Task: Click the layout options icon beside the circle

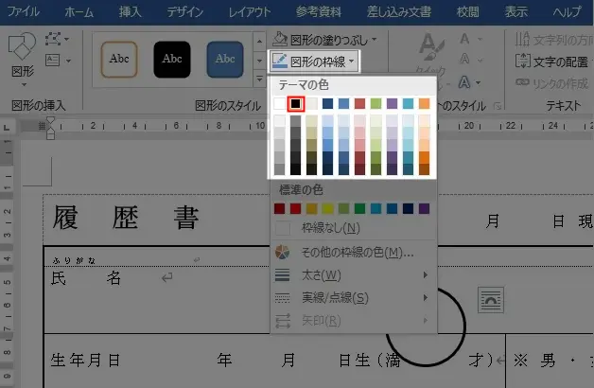Action: tap(492, 300)
